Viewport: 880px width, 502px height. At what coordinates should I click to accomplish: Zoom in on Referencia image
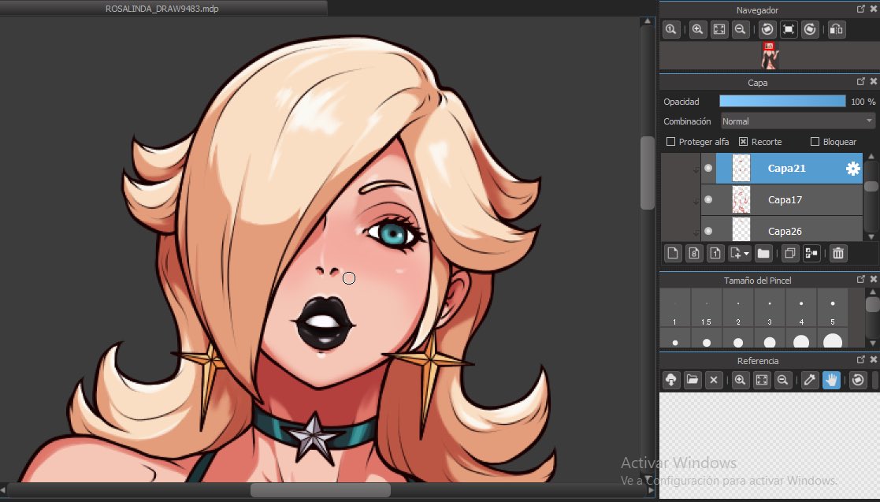[x=741, y=380]
